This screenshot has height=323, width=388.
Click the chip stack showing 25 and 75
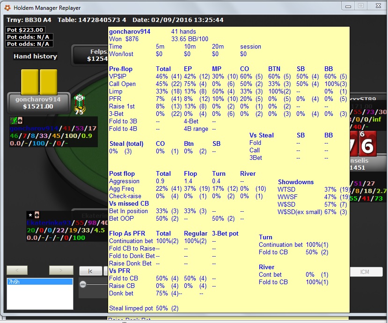click(80, 104)
